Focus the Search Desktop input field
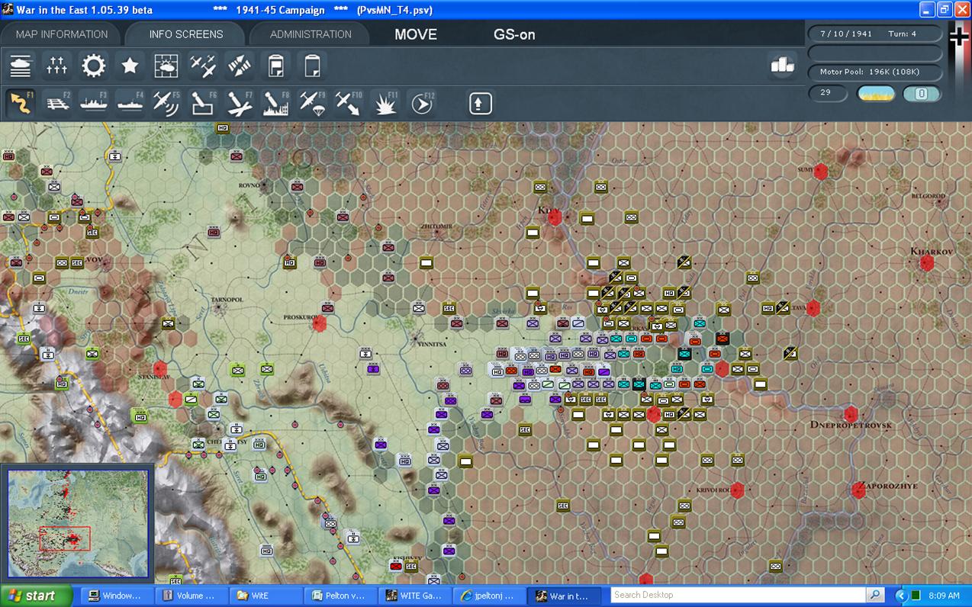The height and width of the screenshot is (607, 972). tap(738, 596)
